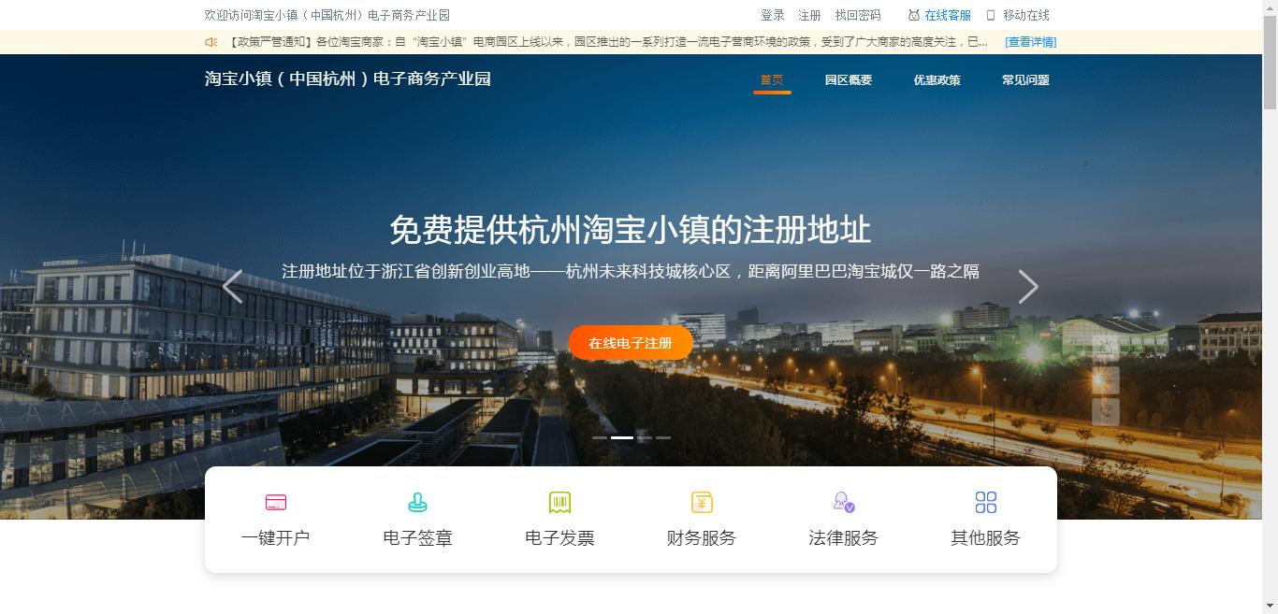This screenshot has width=1278, height=614.
Task: Switch to the 常见问题 tab
Action: coord(1024,80)
